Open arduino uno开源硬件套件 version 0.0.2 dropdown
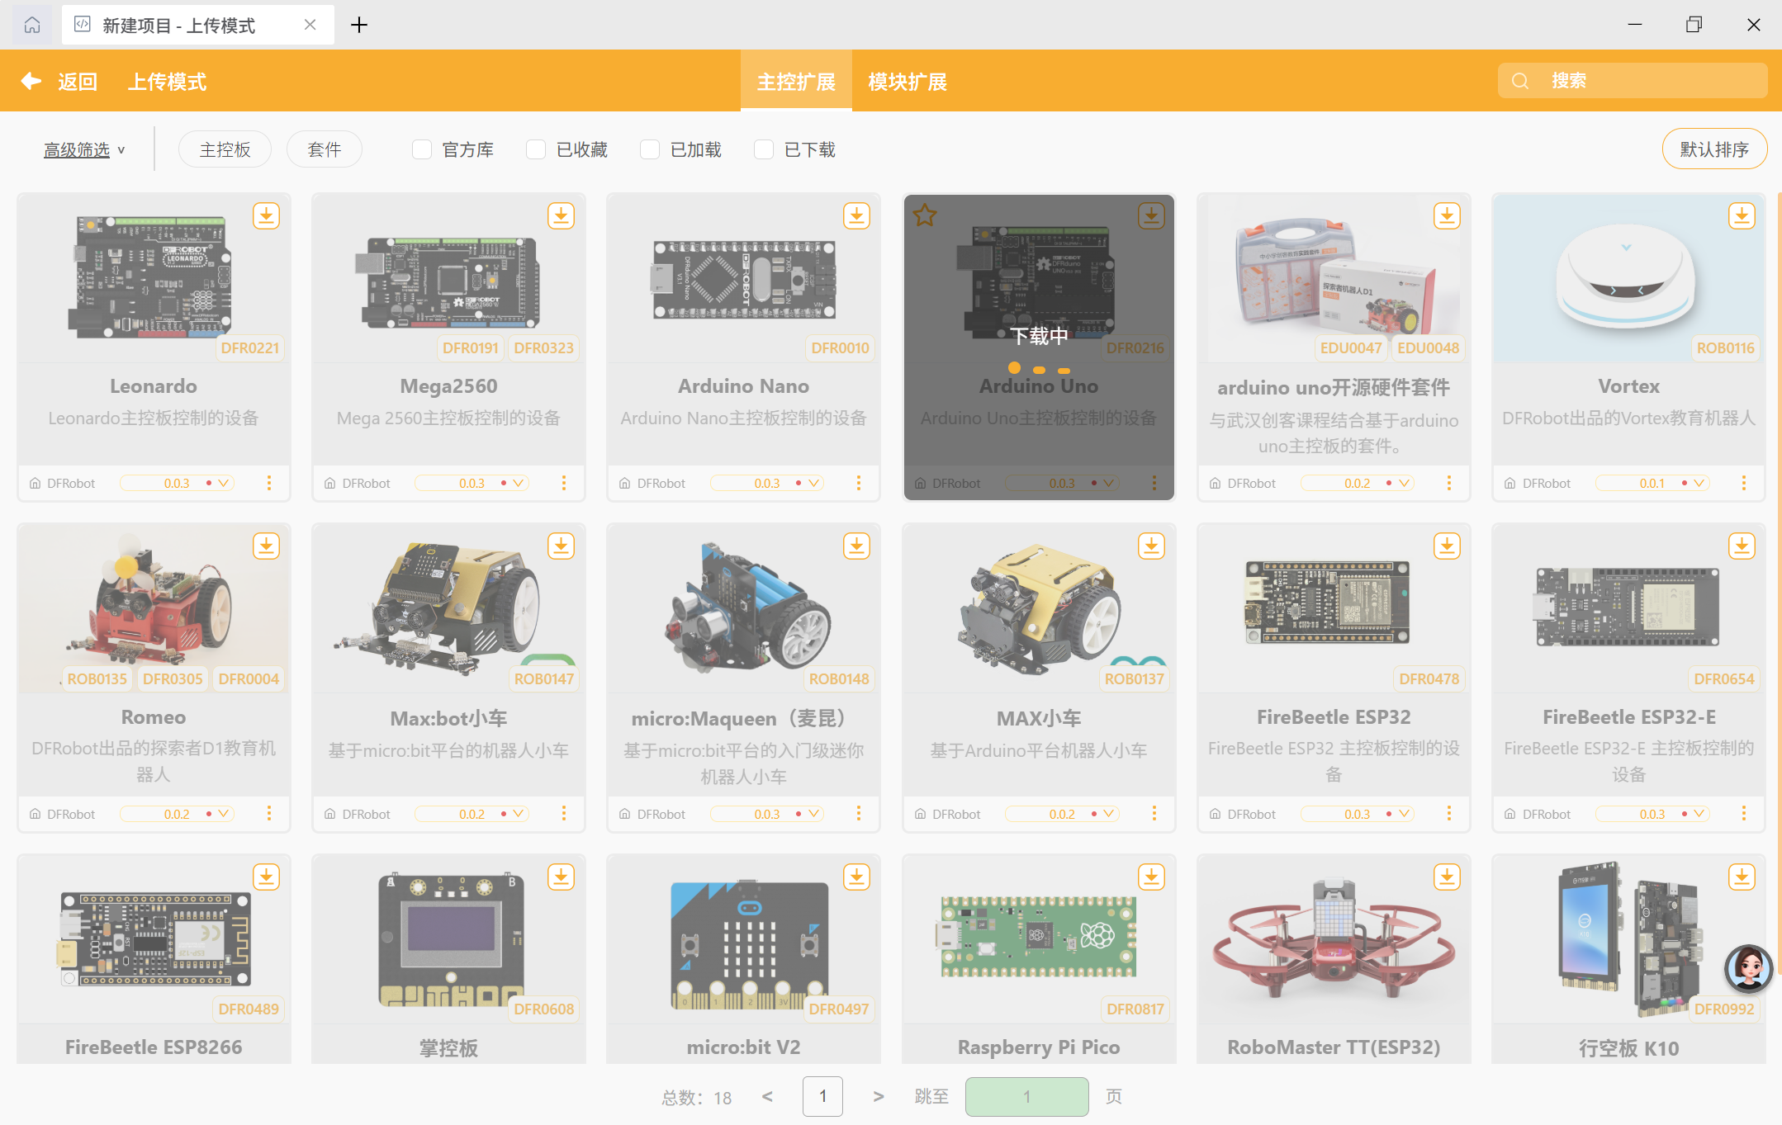The height and width of the screenshot is (1125, 1782). [x=1358, y=483]
